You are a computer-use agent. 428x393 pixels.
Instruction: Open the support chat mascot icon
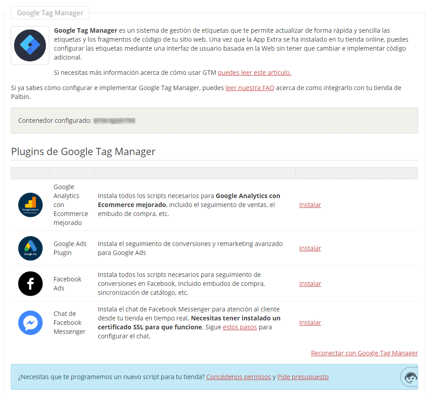tap(409, 377)
